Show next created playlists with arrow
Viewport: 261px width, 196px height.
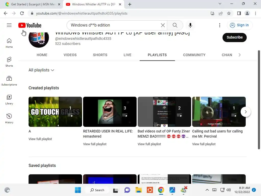tap(245, 112)
